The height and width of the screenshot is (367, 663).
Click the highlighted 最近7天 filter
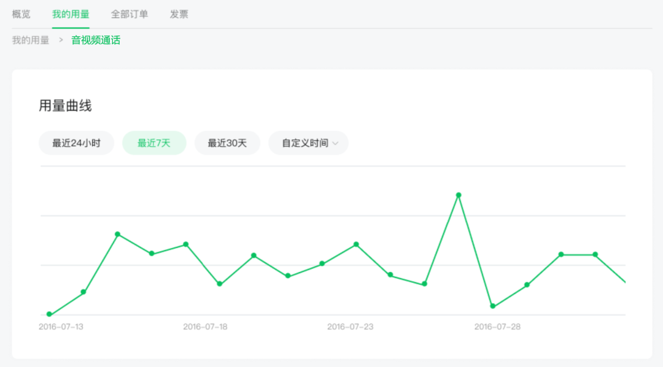click(154, 143)
